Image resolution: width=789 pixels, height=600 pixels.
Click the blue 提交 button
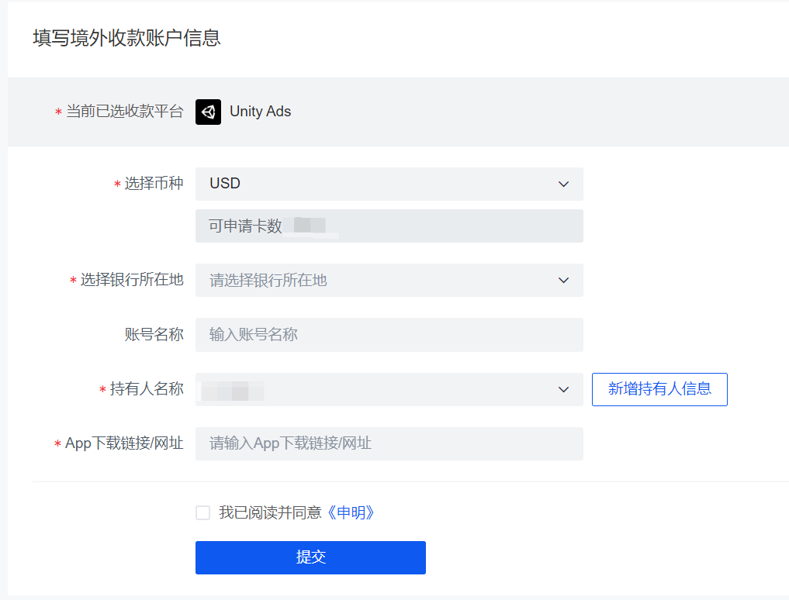pos(310,557)
